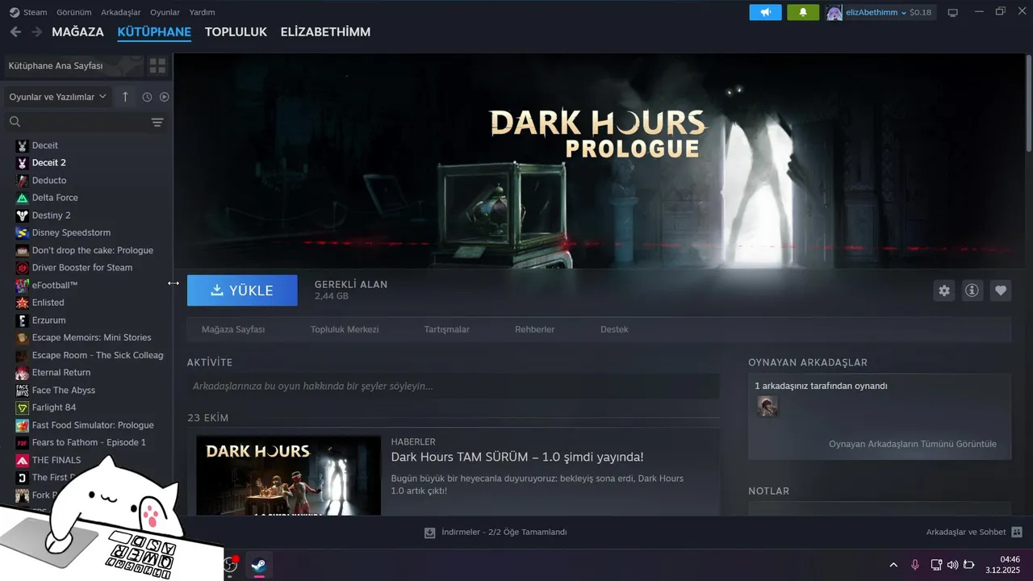Image resolution: width=1033 pixels, height=581 pixels.
Task: Click the page vertical scrollbar
Action: tap(1029, 102)
